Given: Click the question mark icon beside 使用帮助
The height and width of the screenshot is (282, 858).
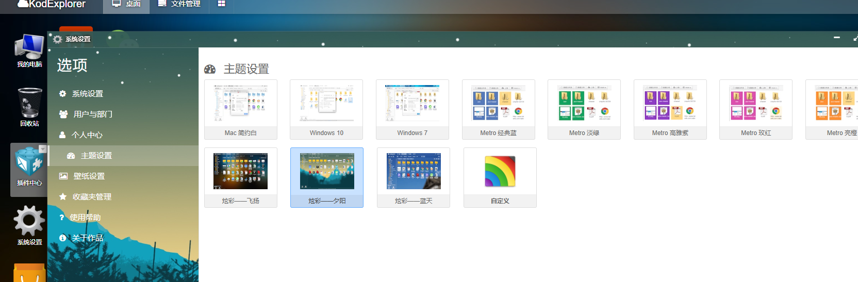Looking at the screenshot, I should (x=62, y=218).
